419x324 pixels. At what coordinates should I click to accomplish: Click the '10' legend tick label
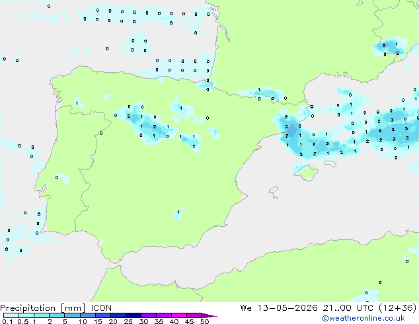coord(83,321)
